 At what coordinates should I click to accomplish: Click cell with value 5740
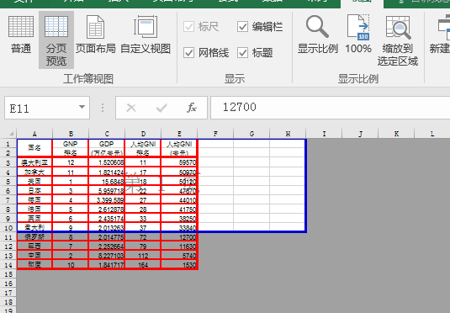(x=179, y=256)
